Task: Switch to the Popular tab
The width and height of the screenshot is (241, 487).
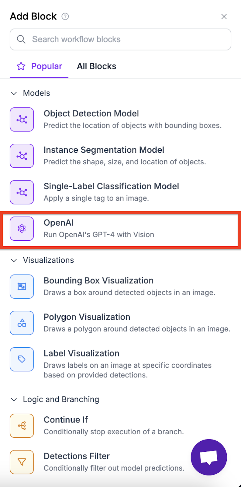Action: pyautogui.click(x=39, y=66)
